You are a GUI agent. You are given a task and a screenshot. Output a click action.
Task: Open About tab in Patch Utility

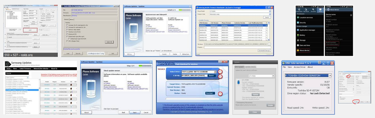pos(72,20)
